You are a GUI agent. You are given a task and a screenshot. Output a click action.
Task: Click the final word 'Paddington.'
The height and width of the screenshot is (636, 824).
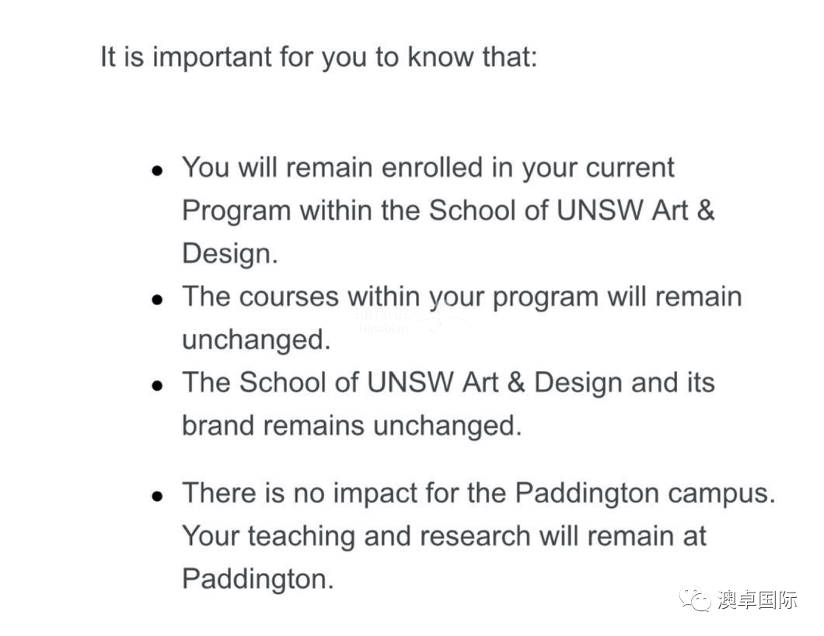point(257,579)
